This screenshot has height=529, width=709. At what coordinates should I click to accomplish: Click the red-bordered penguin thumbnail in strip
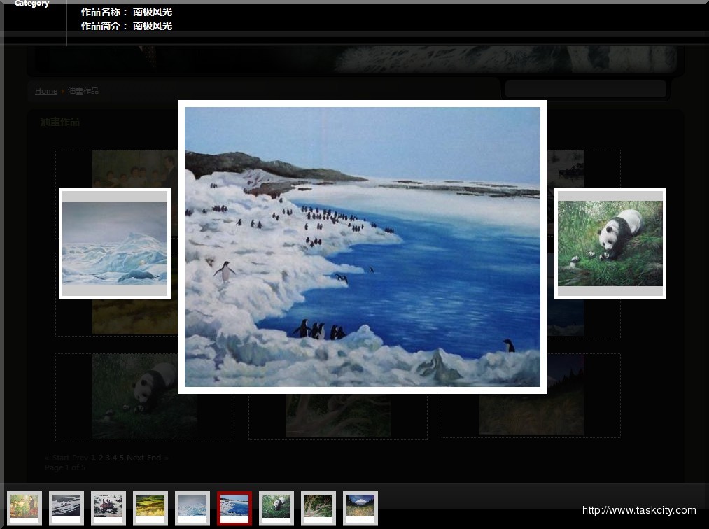(234, 507)
